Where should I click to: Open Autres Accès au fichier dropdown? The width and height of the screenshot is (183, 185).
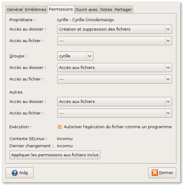click(114, 113)
